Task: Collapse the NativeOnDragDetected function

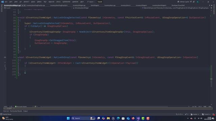Action: [18, 18]
